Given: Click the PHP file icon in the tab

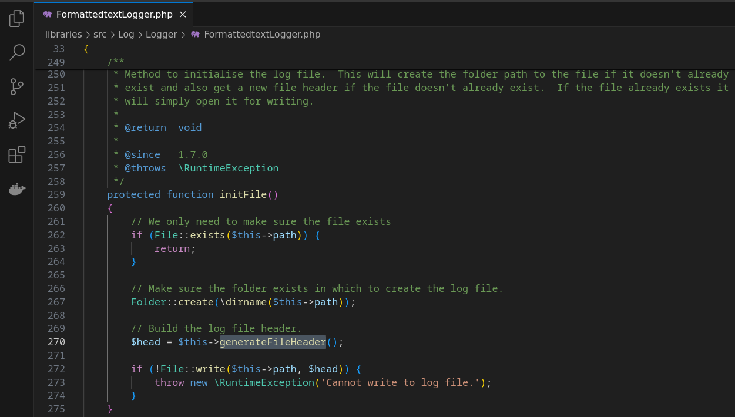Looking at the screenshot, I should click(48, 14).
